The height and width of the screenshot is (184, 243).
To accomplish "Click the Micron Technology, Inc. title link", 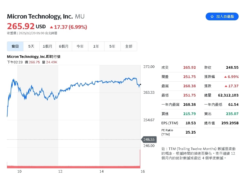I will 40,16.
